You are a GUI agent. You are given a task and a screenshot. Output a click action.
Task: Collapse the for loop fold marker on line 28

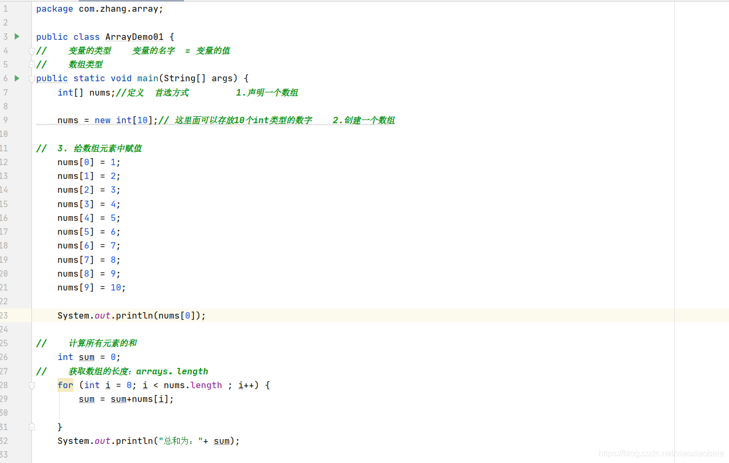(x=32, y=385)
